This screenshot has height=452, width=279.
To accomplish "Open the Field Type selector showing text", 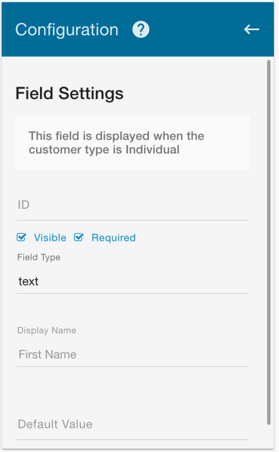I will (133, 281).
